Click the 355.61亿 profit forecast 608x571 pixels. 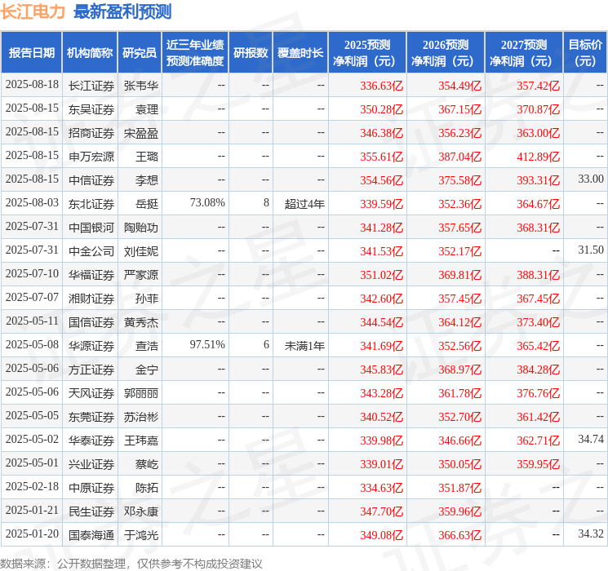coord(382,157)
